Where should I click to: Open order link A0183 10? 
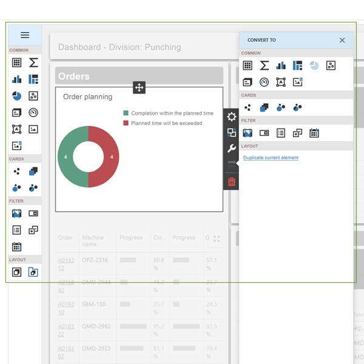(x=66, y=308)
